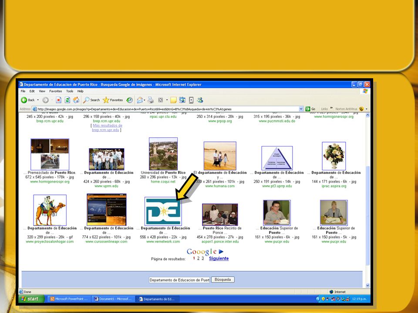The height and width of the screenshot is (313, 418).
Task: Open the Back button history dropdown arrow
Action: [x=38, y=100]
